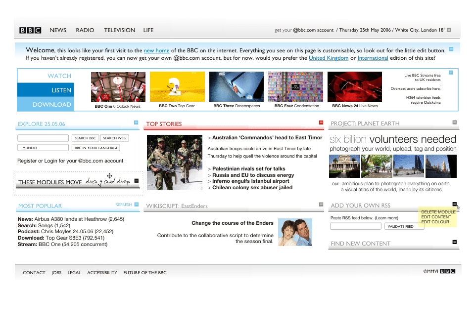Image resolution: width=475 pixels, height=332 pixels.
Task: Select the Listen tab
Action: (46, 90)
